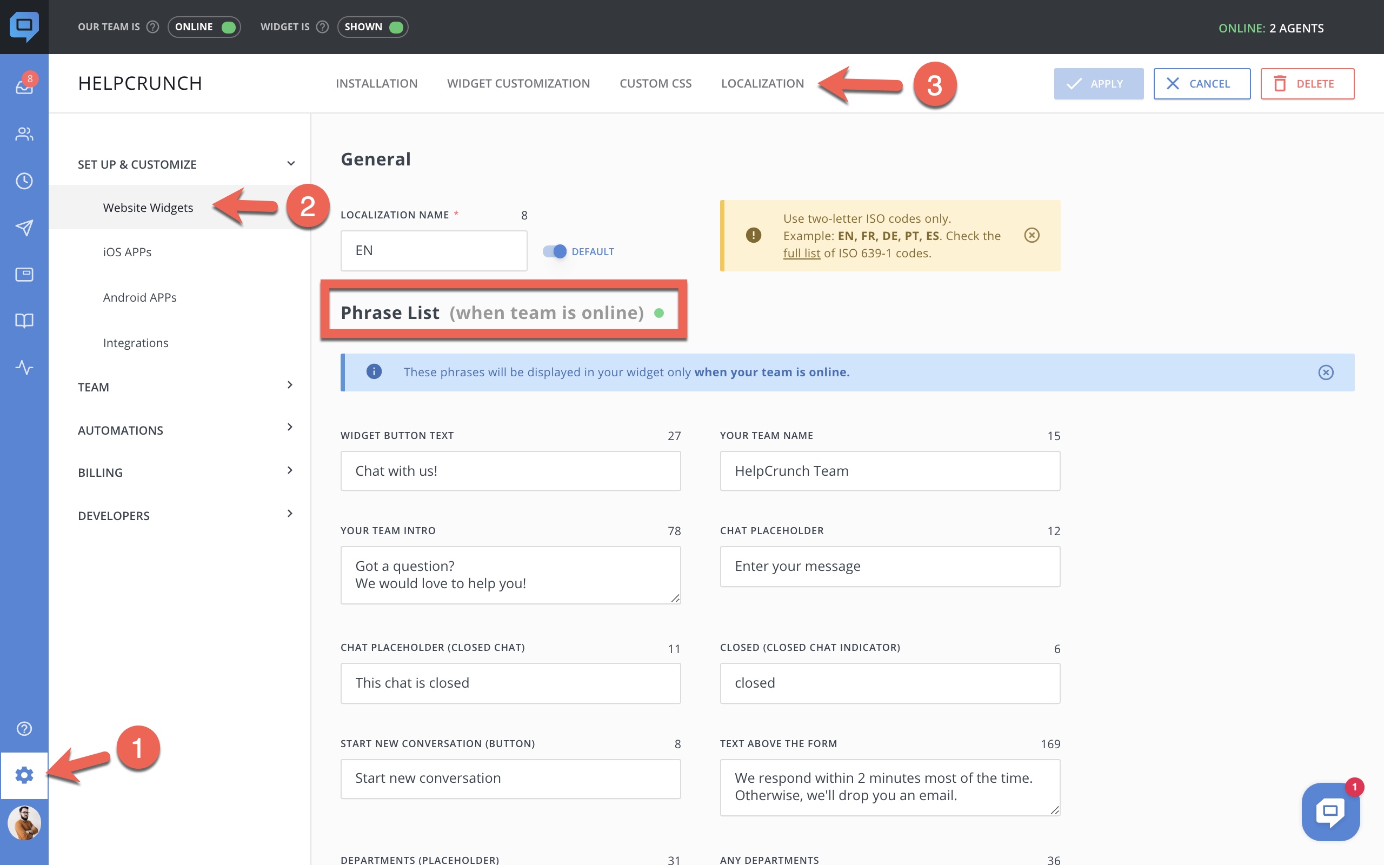Click the Your Team Name field
Image resolution: width=1384 pixels, height=865 pixels.
890,471
